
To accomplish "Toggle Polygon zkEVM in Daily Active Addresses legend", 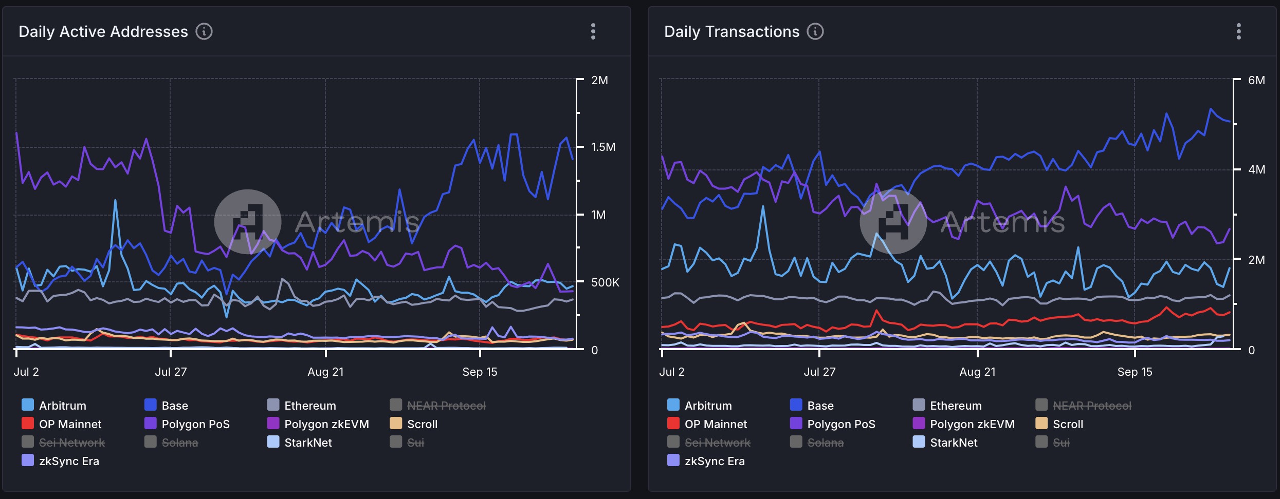I will coord(318,424).
